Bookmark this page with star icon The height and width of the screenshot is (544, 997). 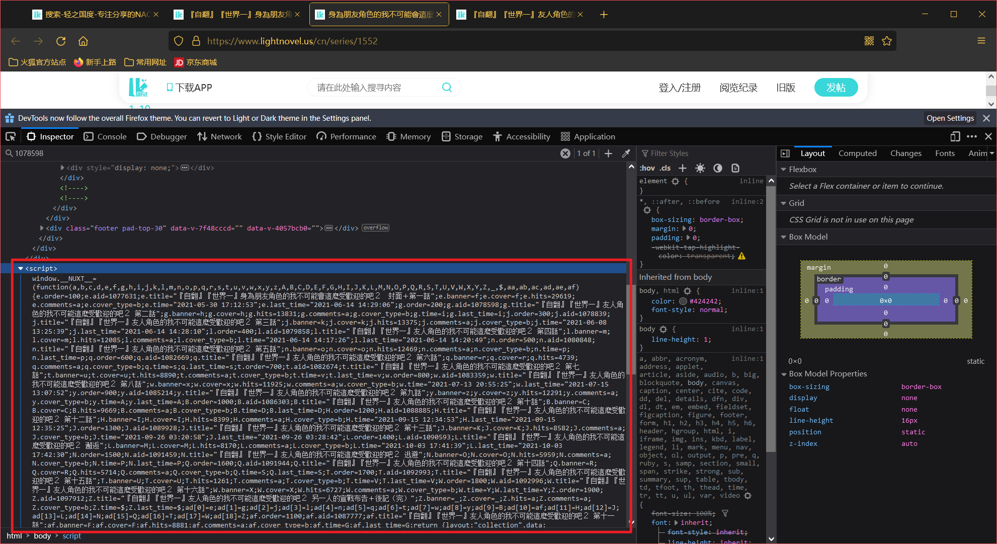pos(887,41)
